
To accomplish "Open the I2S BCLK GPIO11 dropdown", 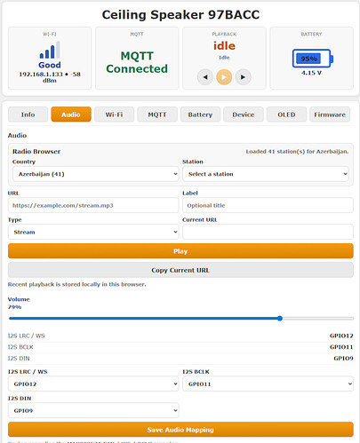I will point(268,384).
